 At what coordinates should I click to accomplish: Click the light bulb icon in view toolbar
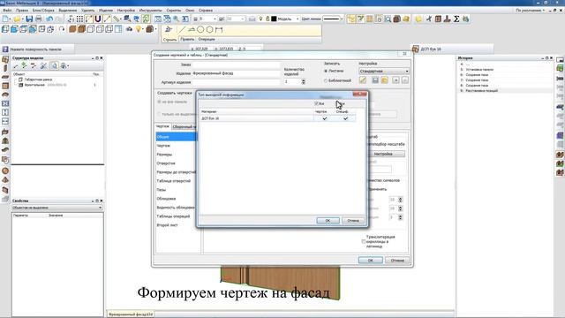139,29
